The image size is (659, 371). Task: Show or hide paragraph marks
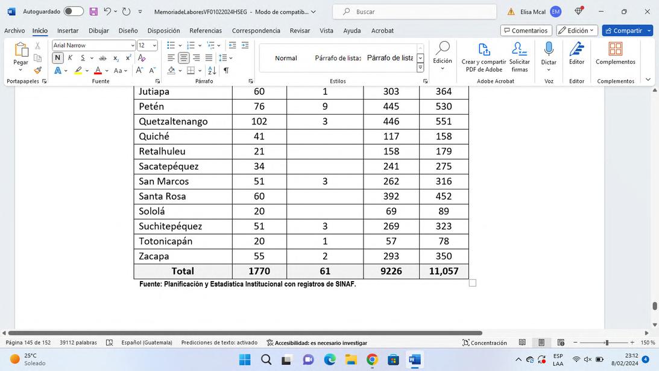[226, 70]
